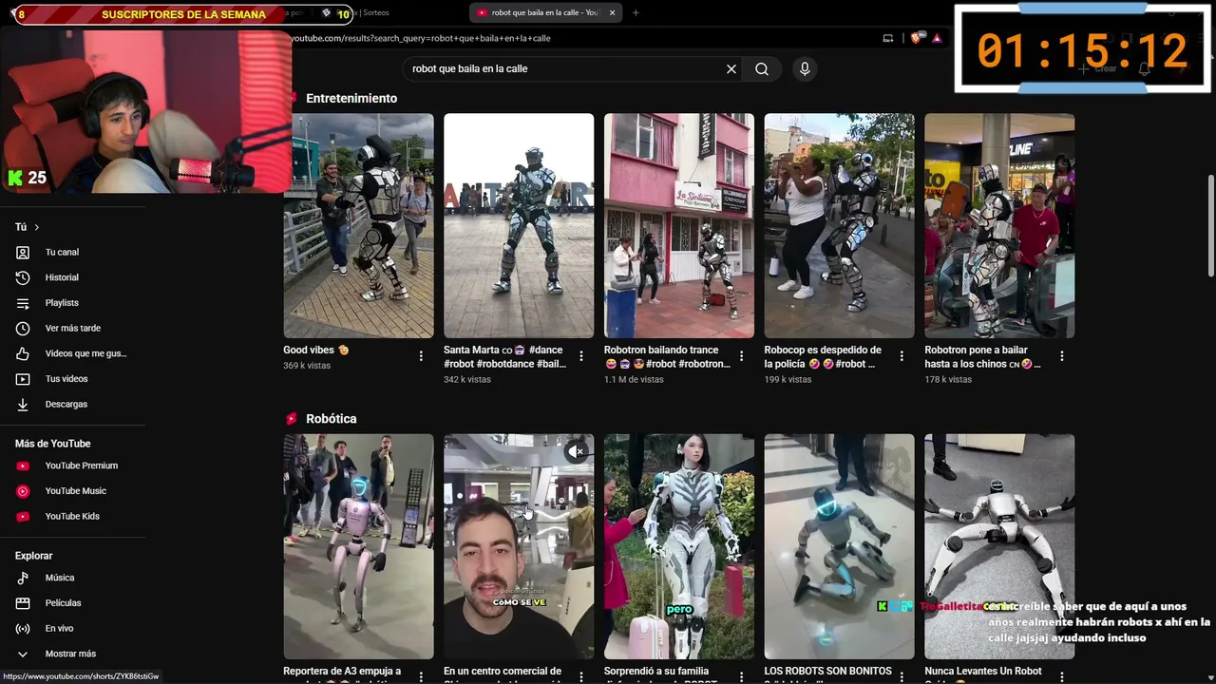Click the 199 k vistas count

(788, 380)
